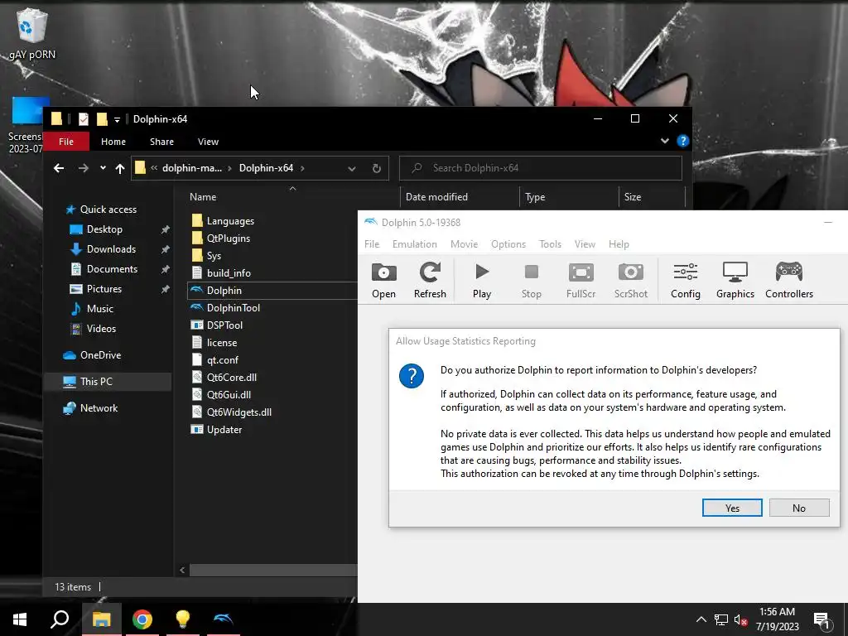
Task: Open the Windows Start menu
Action: coord(20,619)
